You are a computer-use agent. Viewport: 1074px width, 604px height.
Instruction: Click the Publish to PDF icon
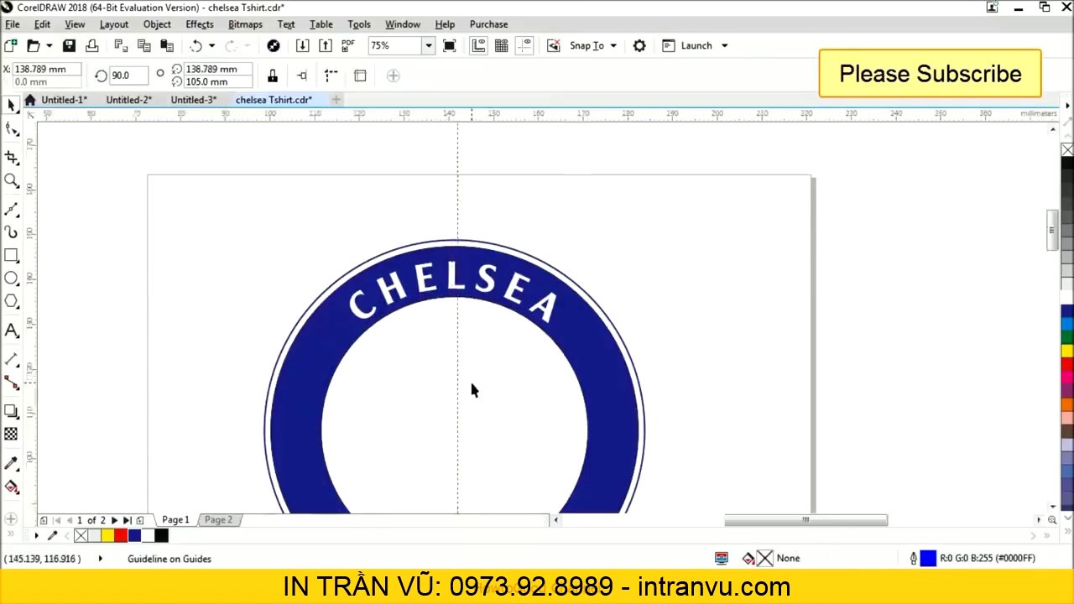pyautogui.click(x=348, y=45)
